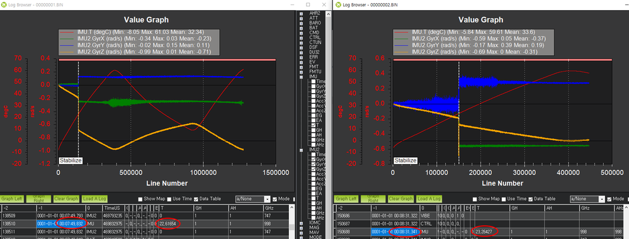Select the FMTU message type label
Image resolution: width=629 pixels, height=239 pixels.
click(315, 71)
